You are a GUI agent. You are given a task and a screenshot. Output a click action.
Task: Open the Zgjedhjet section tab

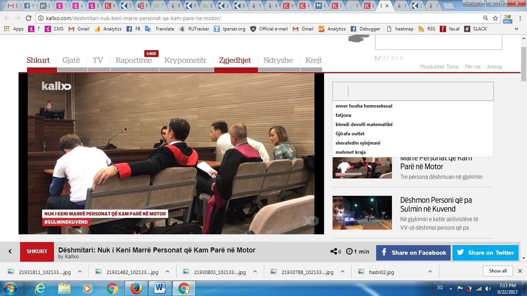[x=235, y=61]
